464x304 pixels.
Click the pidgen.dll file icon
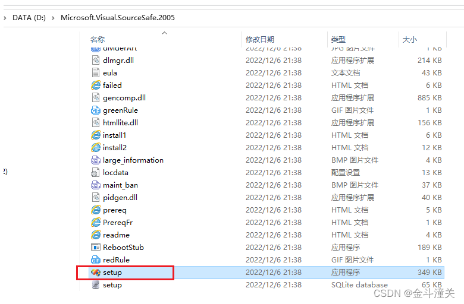coord(96,197)
